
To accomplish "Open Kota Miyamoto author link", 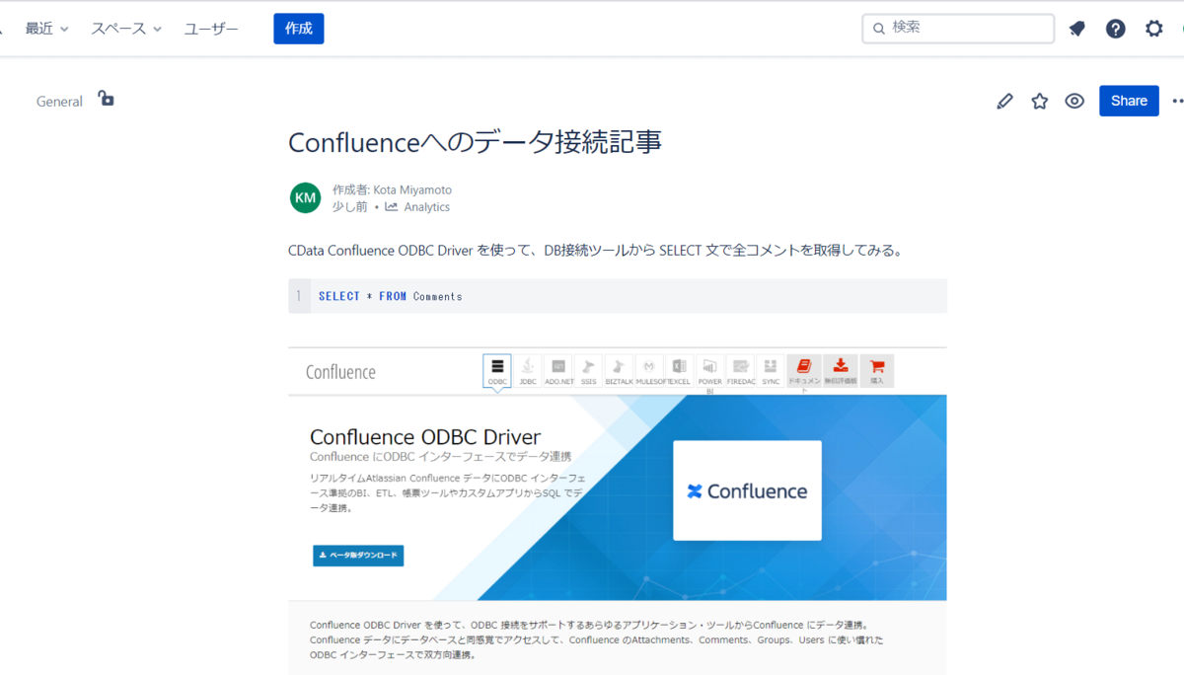I will (x=412, y=189).
